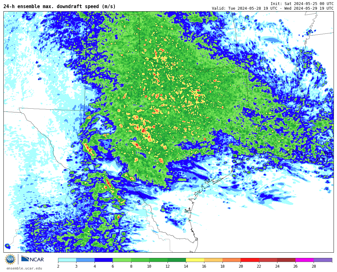Click the light green 6-8 colorbar swatch
Image resolution: width=337 pixels, height=272 pixels.
point(122,260)
